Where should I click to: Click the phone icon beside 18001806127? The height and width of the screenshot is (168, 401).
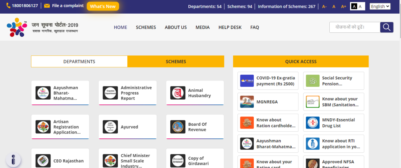coord(8,5)
